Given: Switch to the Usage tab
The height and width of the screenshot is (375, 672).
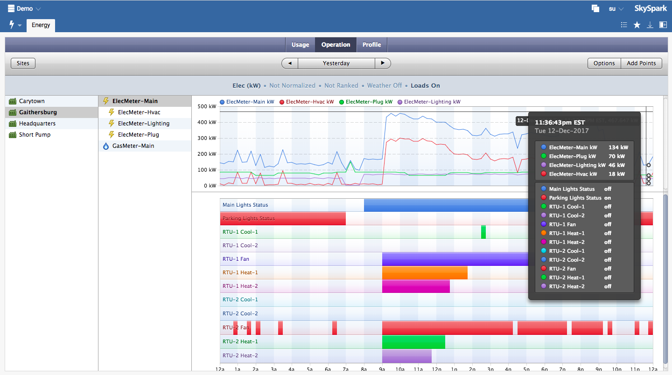Looking at the screenshot, I should 300,45.
